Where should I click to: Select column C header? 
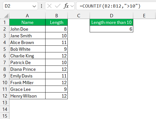point(79,16)
